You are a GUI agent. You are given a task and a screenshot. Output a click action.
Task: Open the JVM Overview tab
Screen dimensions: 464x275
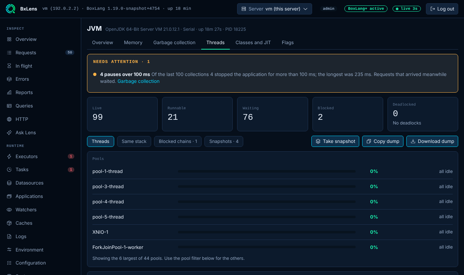pos(103,42)
